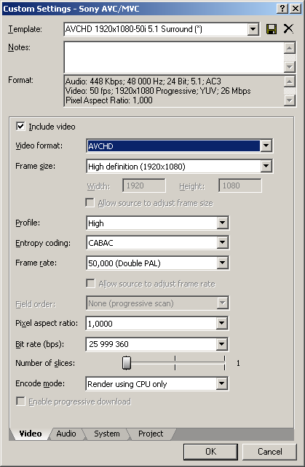Screen dimensions: 305x467
Task: Click the Template name text field
Action: click(x=156, y=29)
